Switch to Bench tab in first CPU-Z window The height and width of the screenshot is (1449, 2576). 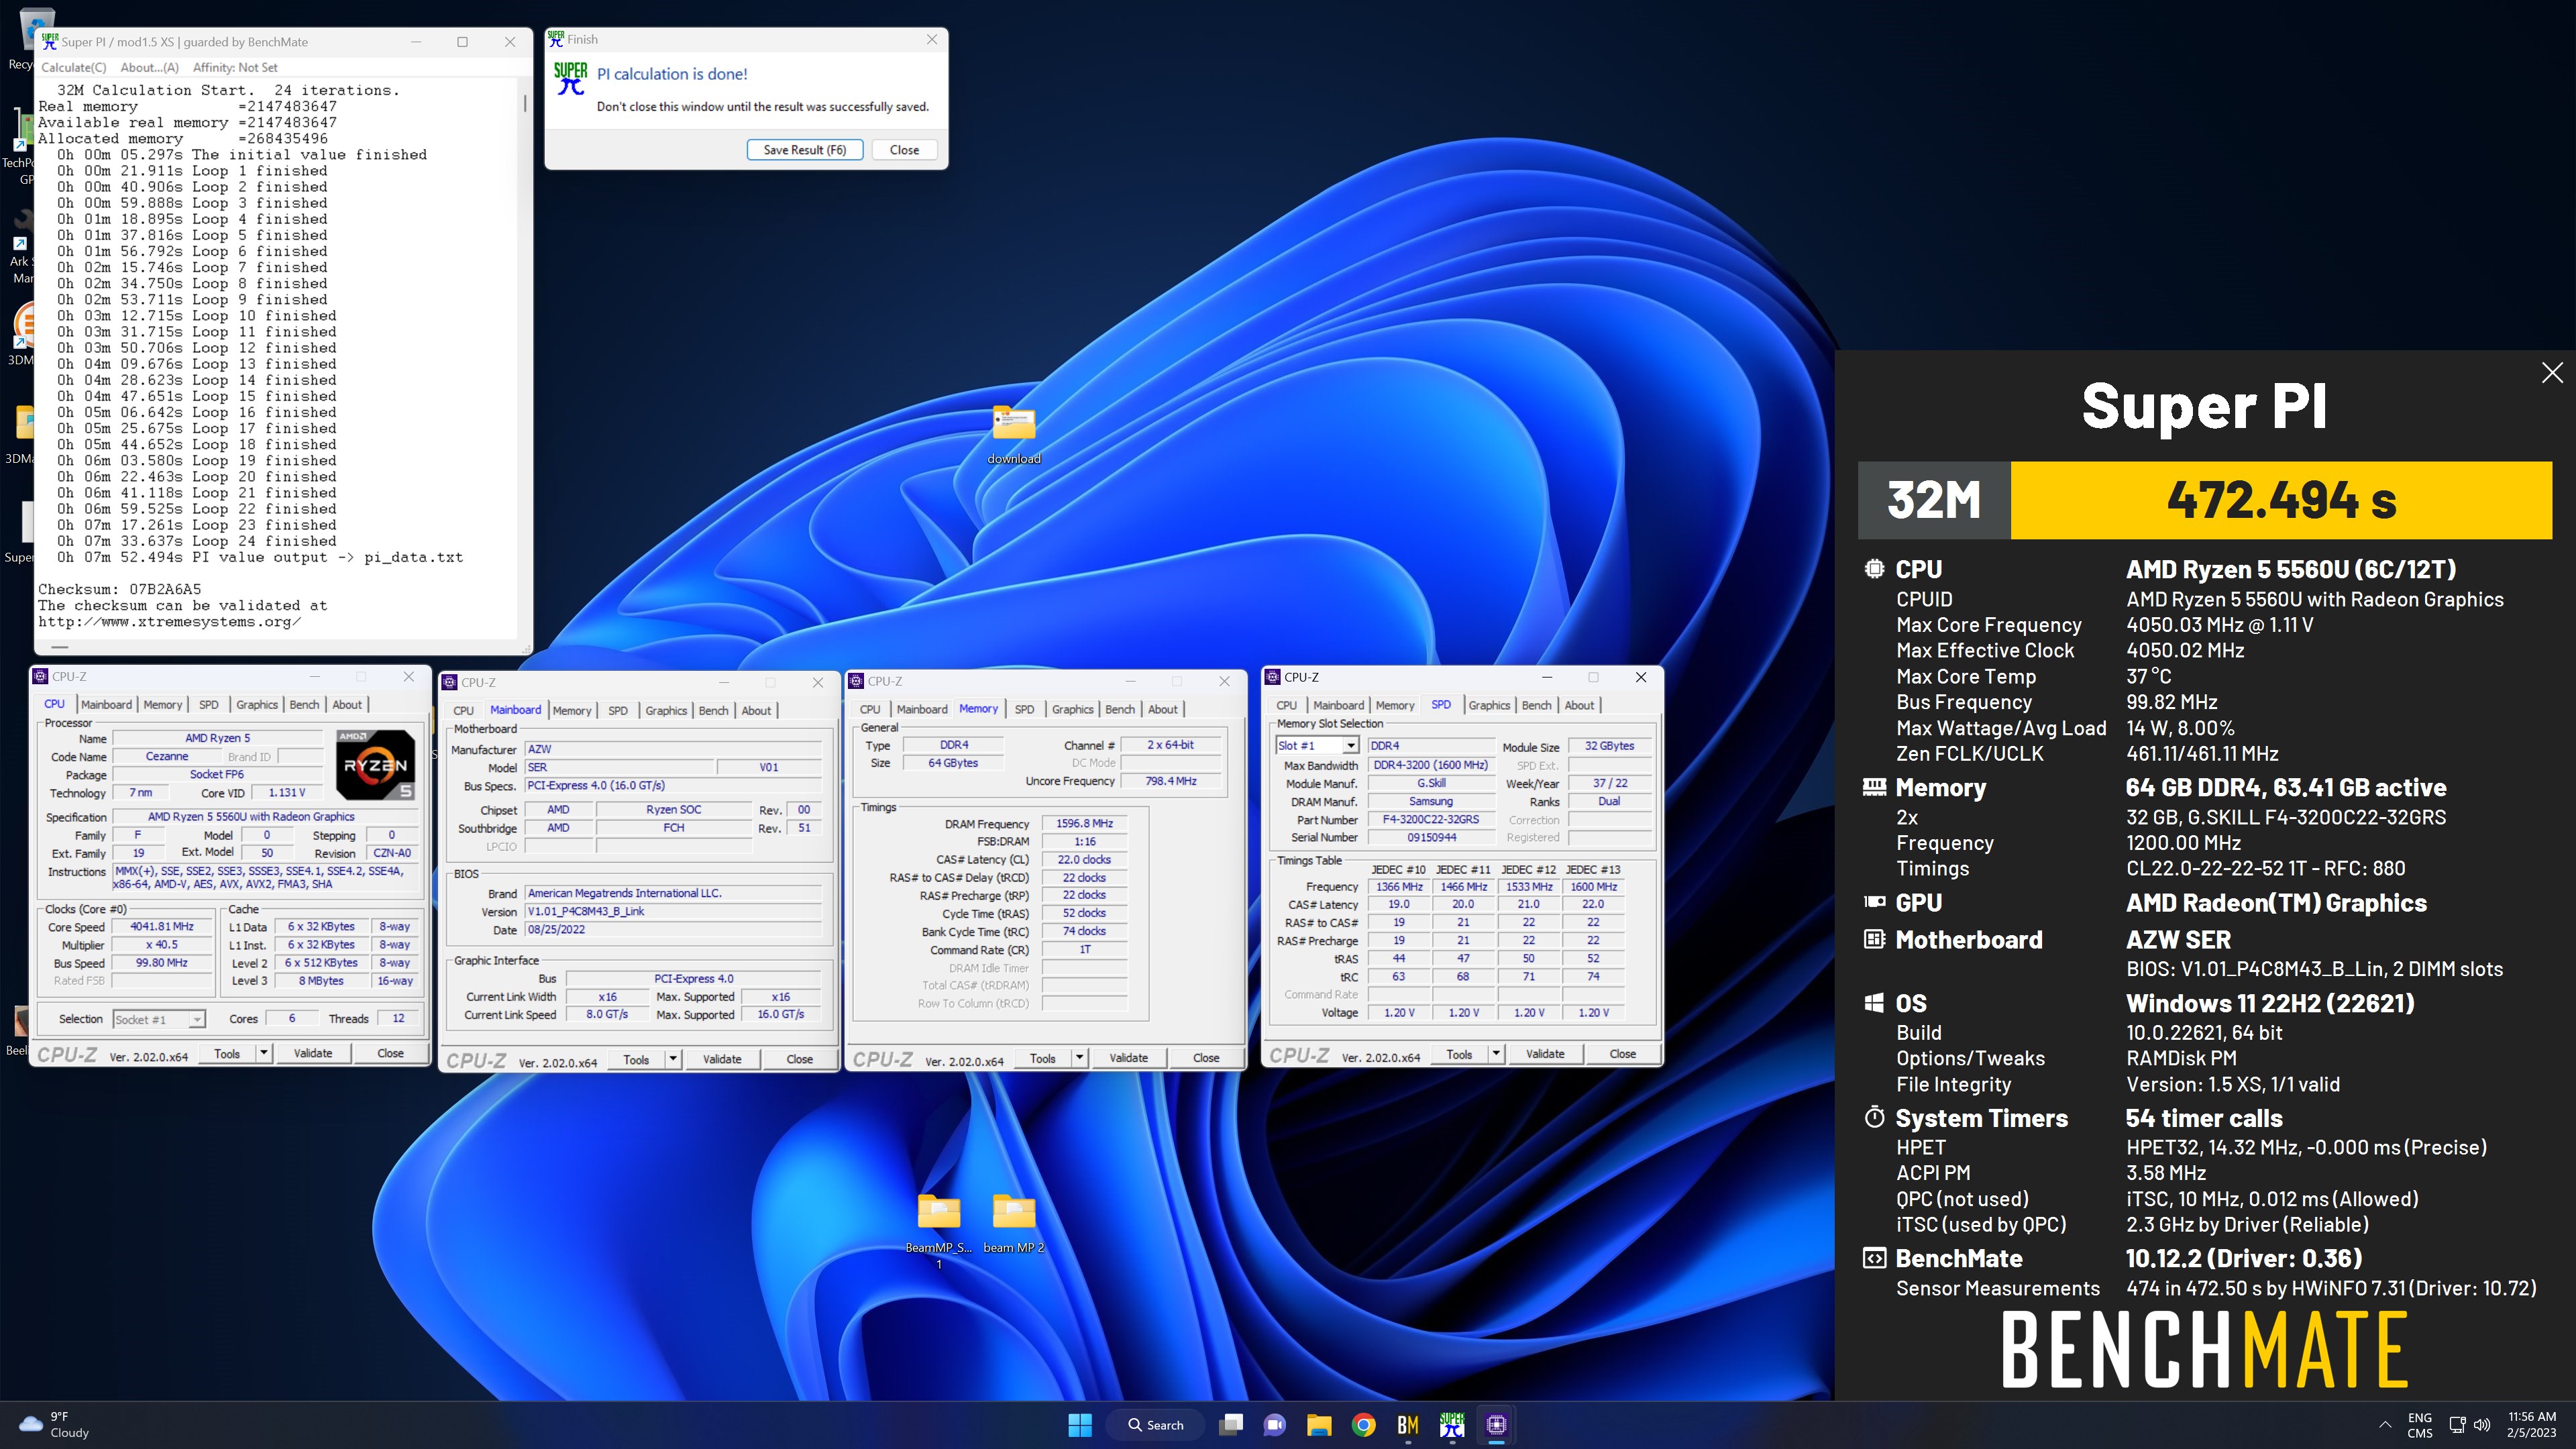(304, 705)
